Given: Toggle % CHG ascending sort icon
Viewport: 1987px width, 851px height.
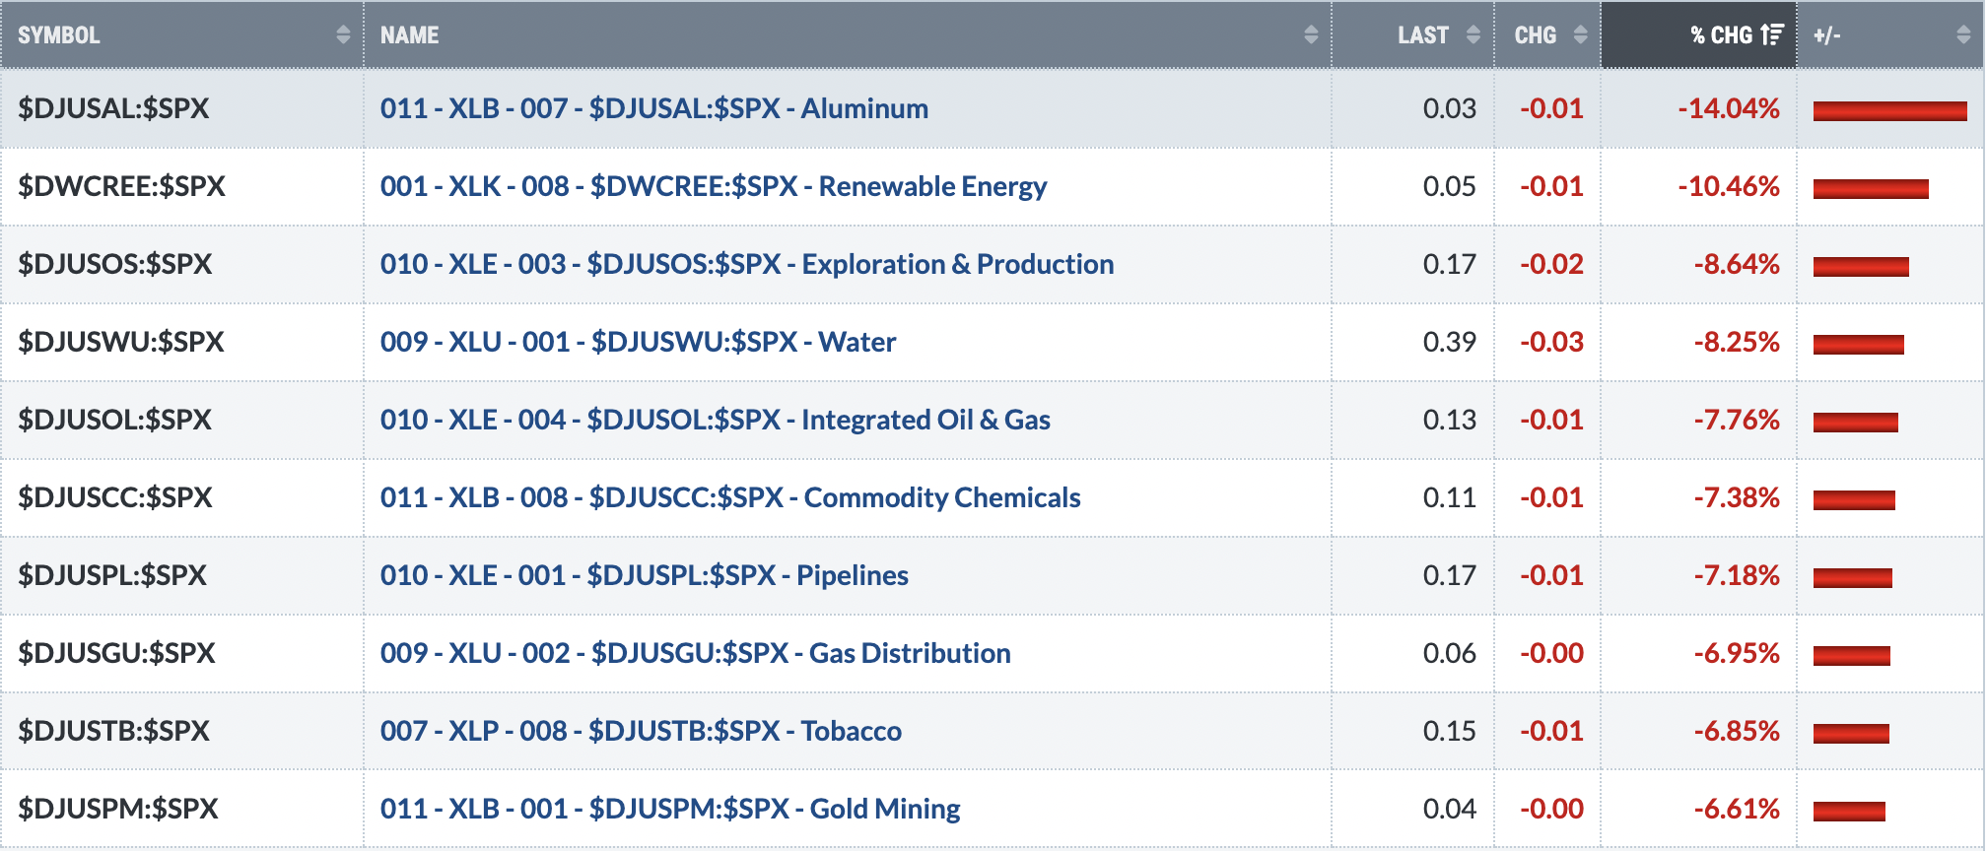Looking at the screenshot, I should (1772, 34).
